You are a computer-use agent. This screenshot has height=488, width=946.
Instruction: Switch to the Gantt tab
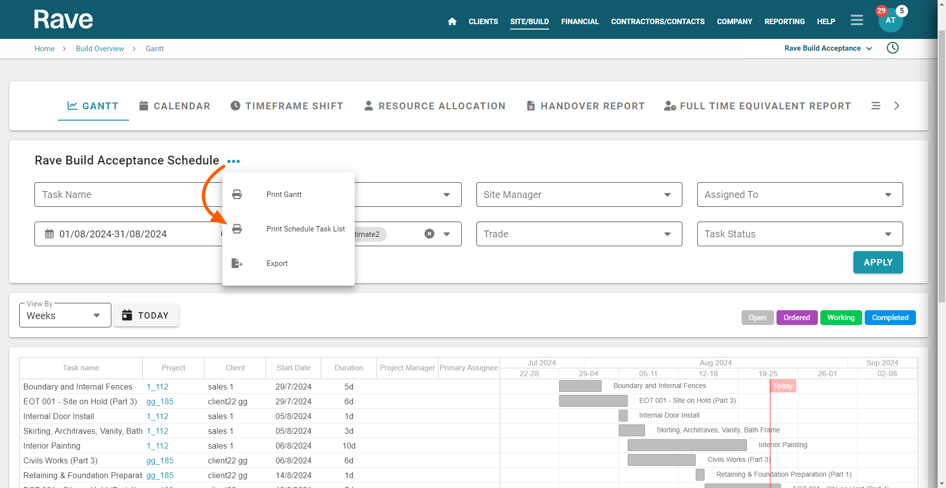[x=93, y=106]
